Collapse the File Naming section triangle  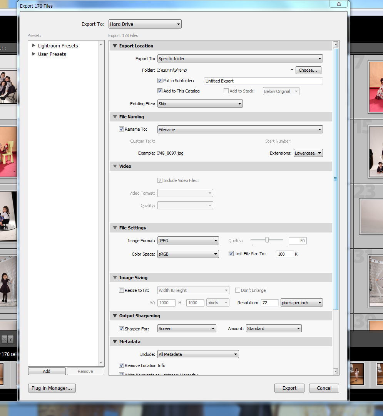click(115, 117)
